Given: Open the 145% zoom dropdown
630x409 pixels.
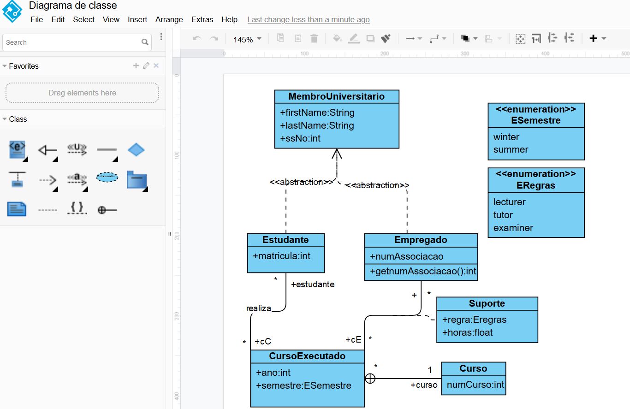Looking at the screenshot, I should (247, 39).
